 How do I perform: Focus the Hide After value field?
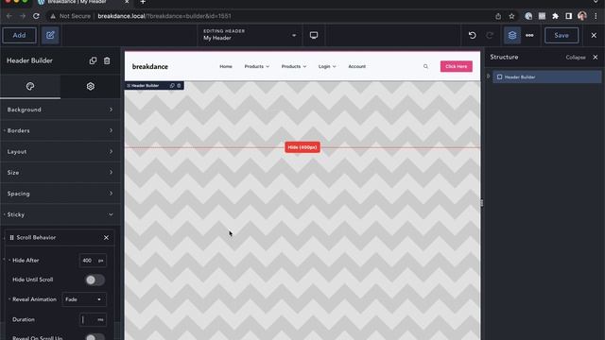point(87,261)
